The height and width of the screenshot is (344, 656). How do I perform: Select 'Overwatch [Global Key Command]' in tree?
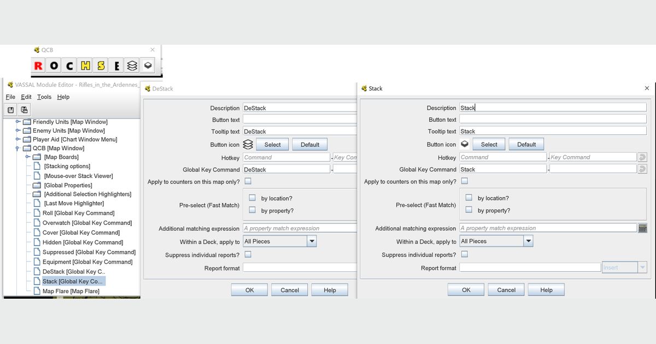click(x=87, y=223)
